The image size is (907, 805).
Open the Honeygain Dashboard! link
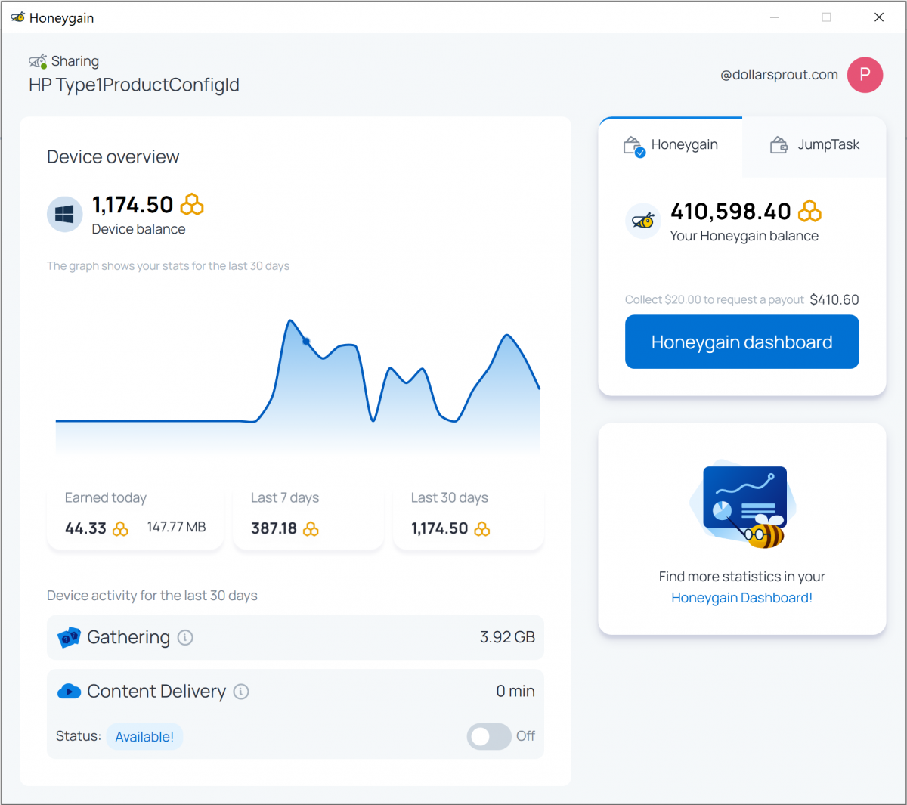pyautogui.click(x=741, y=597)
